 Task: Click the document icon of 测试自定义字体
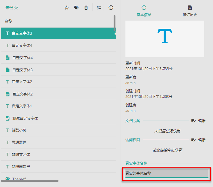click(x=8, y=118)
